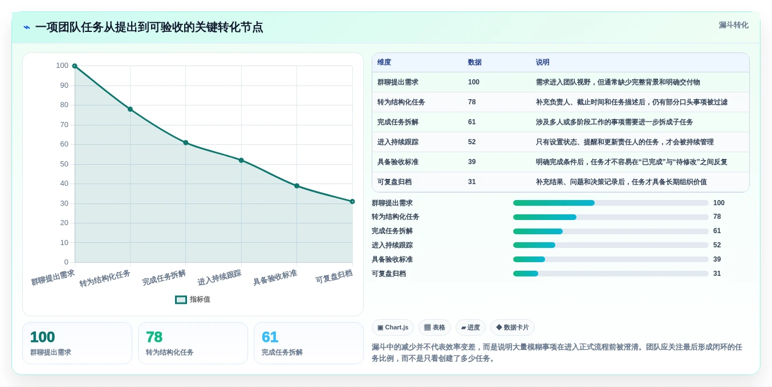Click the 进度 tag chip
Screen dimensions: 772x387
pyautogui.click(x=470, y=327)
